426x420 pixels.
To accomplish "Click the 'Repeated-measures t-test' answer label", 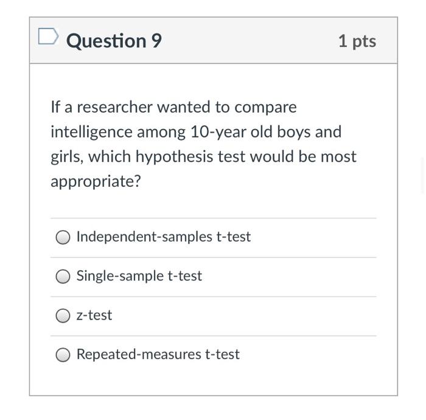I will click(158, 354).
